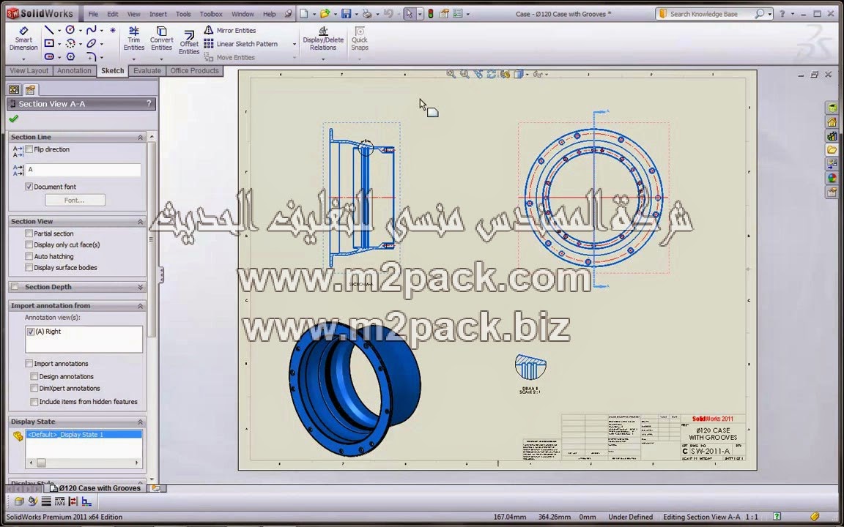Image resolution: width=844 pixels, height=527 pixels.
Task: Select <Default>_Display State 1 entry
Action: (84, 435)
